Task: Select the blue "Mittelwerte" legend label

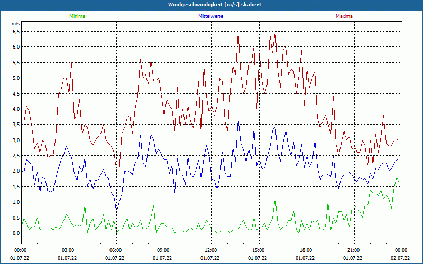Action: click(x=210, y=16)
